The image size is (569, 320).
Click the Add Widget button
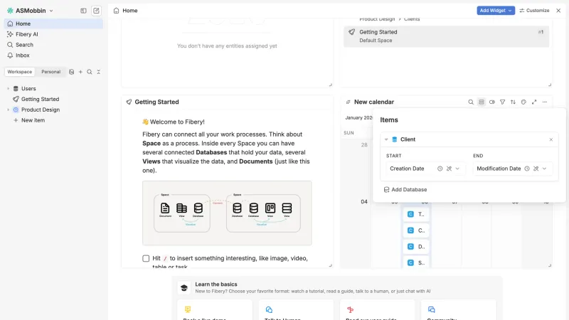[496, 11]
